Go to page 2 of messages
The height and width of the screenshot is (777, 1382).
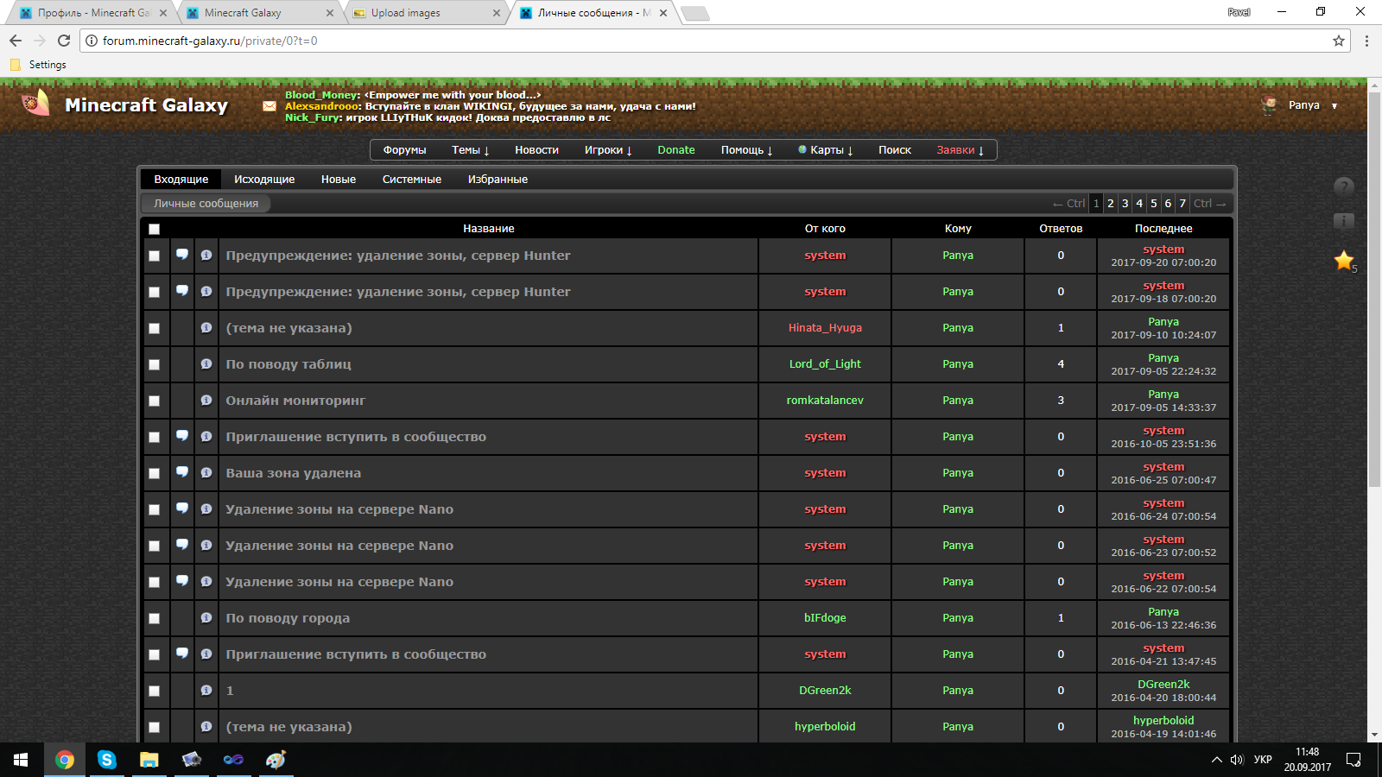(x=1111, y=204)
